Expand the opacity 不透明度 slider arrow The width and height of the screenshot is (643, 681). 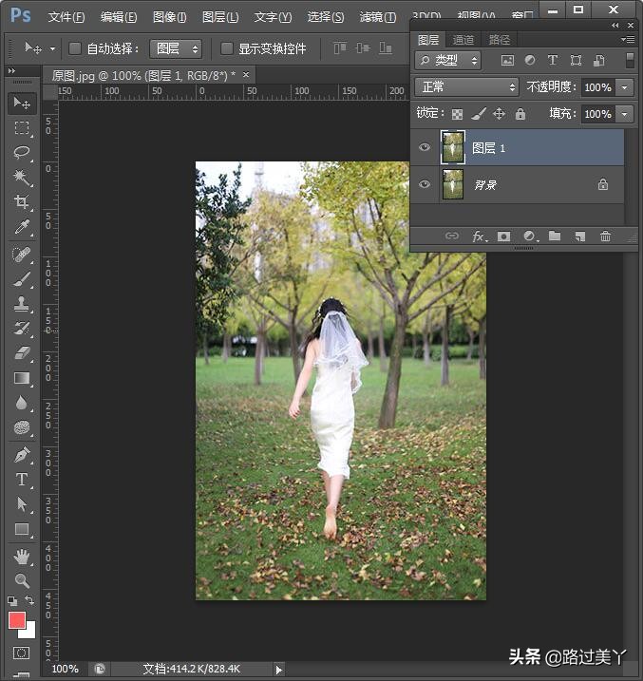(624, 86)
